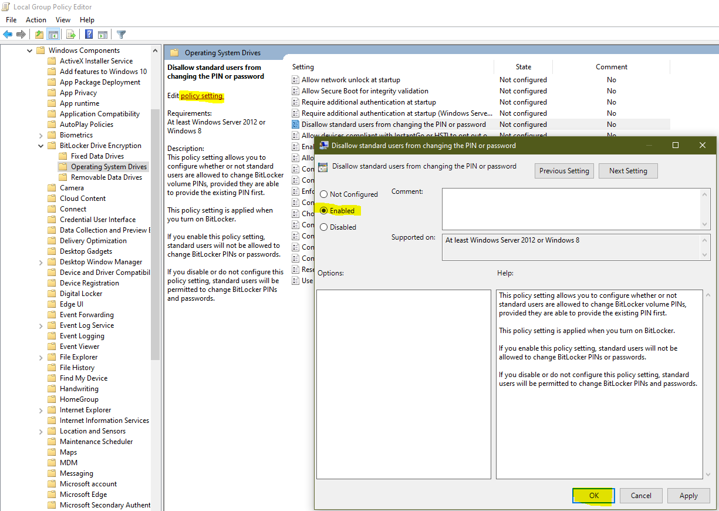Expand the Internet Explorer tree node
This screenshot has height=511, width=719.
coord(40,409)
